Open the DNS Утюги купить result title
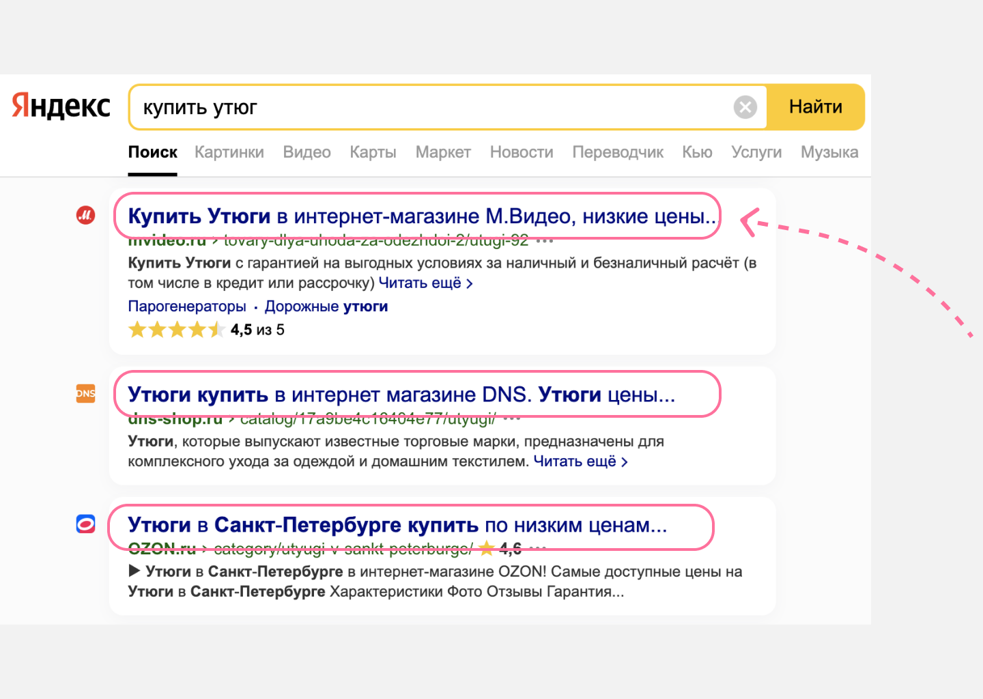This screenshot has height=699, width=983. point(401,395)
